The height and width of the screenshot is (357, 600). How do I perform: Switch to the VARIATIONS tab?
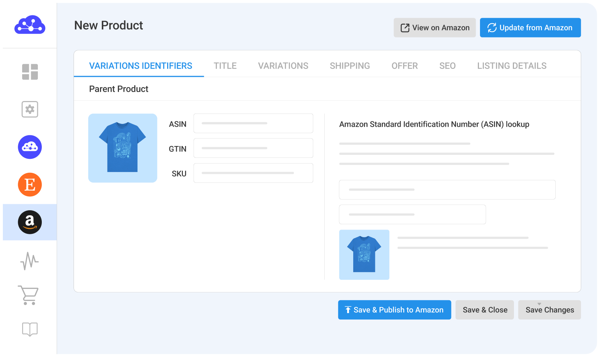click(x=283, y=66)
